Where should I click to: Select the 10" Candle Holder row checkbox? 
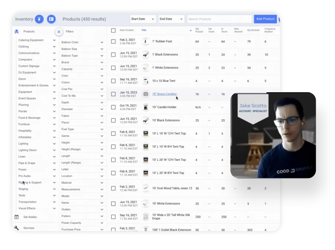[114, 107]
